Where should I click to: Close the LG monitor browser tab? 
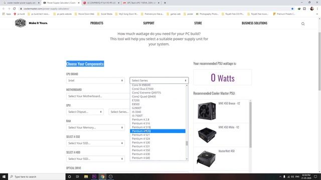[x=118, y=3]
